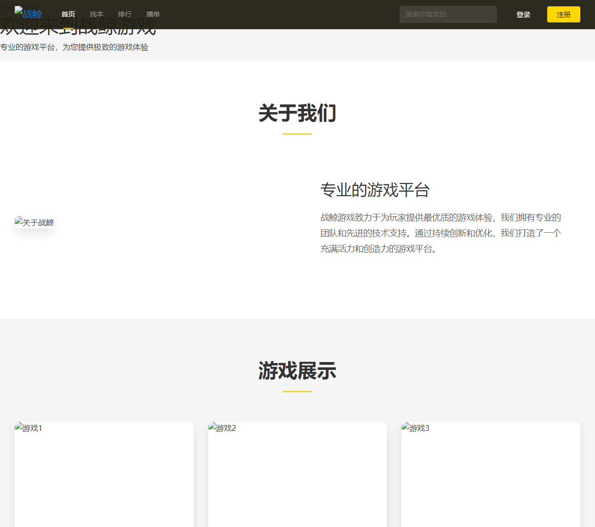Screen dimensions: 595x527
Task: Click the 搜索你喜欢的 search field
Action: tap(448, 14)
